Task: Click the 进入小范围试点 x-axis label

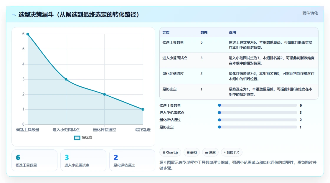Action: tap(66, 130)
